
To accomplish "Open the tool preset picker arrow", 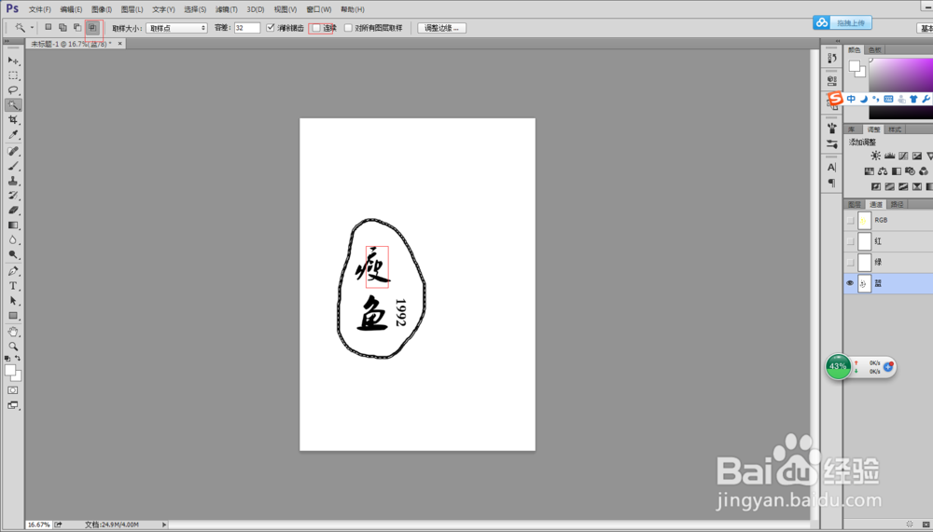I will tap(32, 27).
